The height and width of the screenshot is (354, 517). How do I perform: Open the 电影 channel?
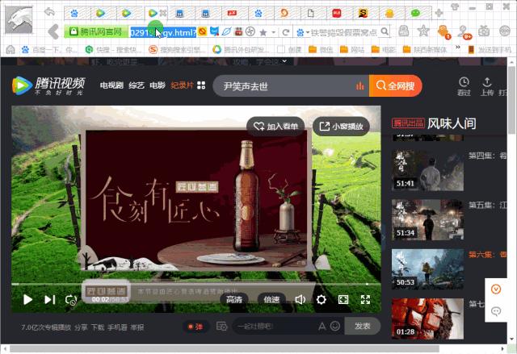158,85
